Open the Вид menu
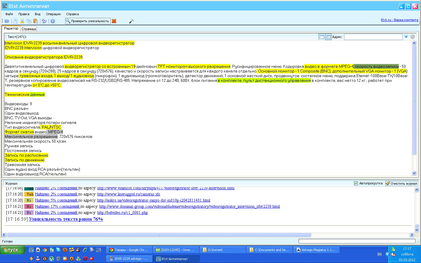This screenshot has width=421, height=263. (37, 14)
